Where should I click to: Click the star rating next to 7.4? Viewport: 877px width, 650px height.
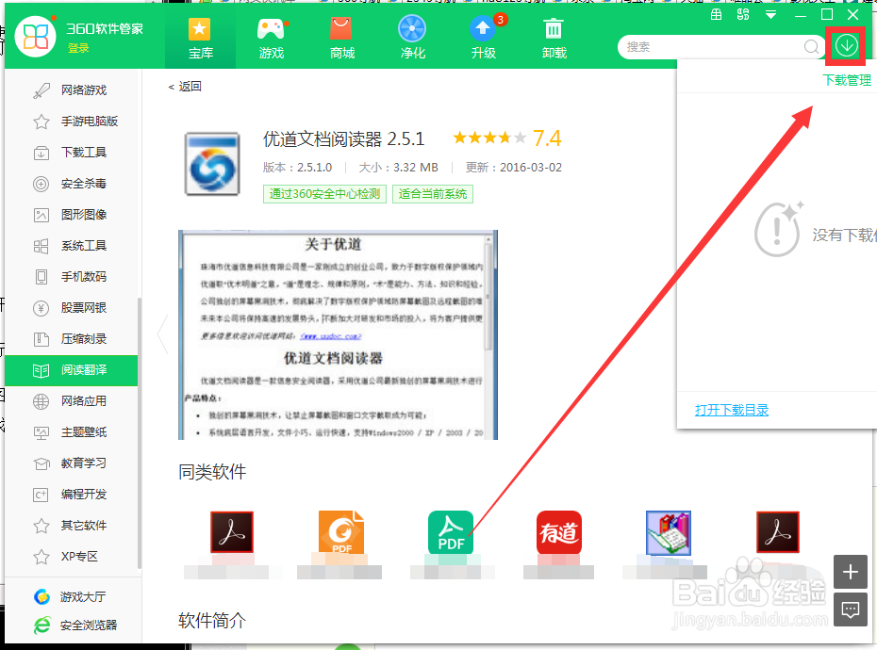click(x=489, y=138)
